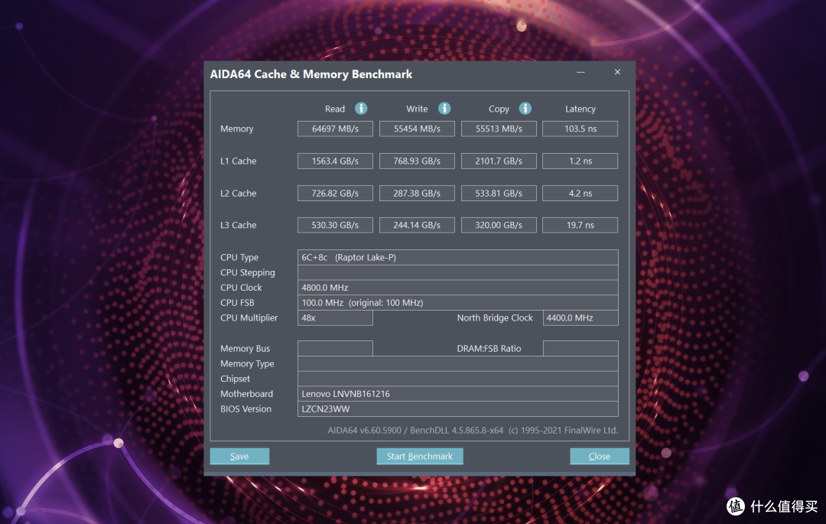This screenshot has width=826, height=524.
Task: Save the benchmark results
Action: (x=239, y=456)
